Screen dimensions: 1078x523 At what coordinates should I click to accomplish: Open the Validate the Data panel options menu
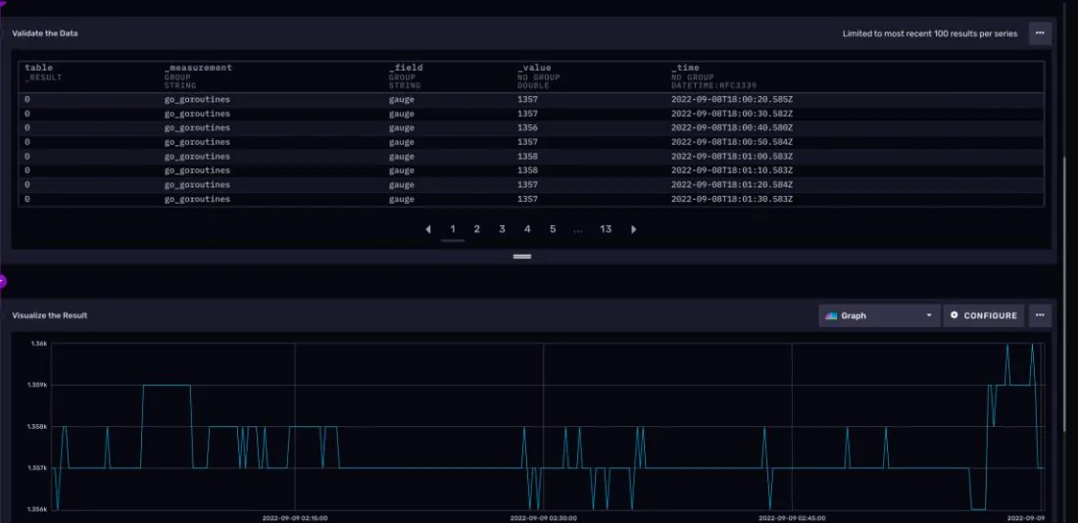(1040, 33)
